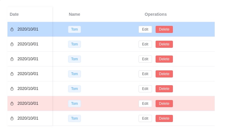Image resolution: width=238 pixels, height=133 pixels.
Task: Click the Tom tag in the blue highlighted row
Action: point(74,29)
